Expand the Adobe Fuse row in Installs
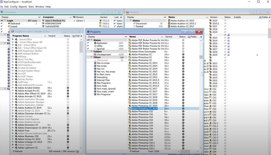Screen dimensions: 271x155 click(x=13, y=130)
